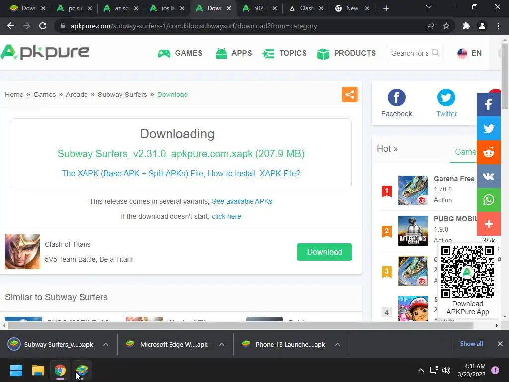Click Subway Surfers xapk download item
The image size is (509, 382).
pos(51,344)
